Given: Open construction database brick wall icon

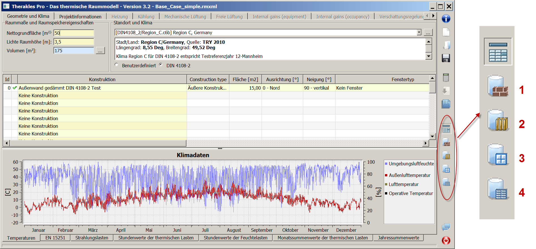Looking at the screenshot, I should click(446, 142).
